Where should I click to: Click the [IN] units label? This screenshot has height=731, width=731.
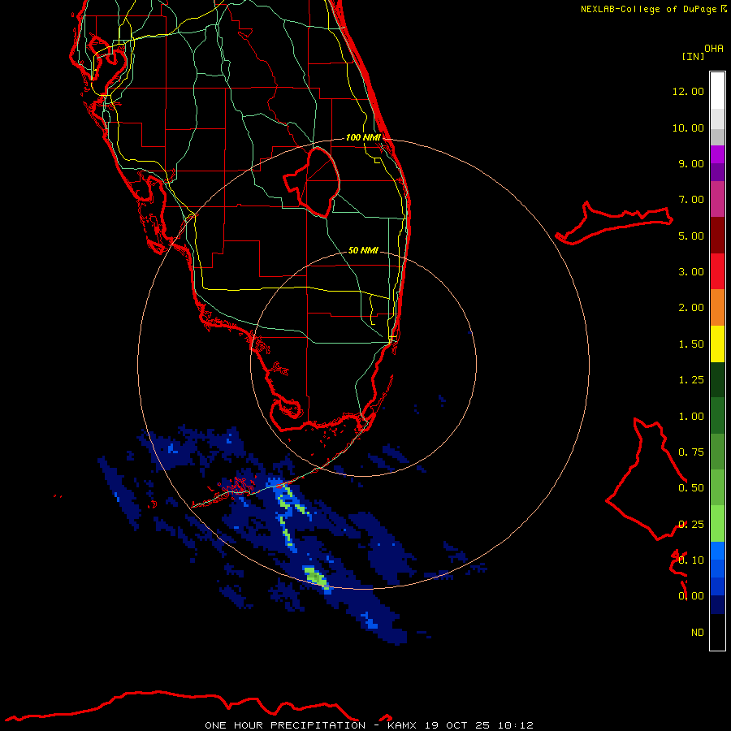(694, 56)
